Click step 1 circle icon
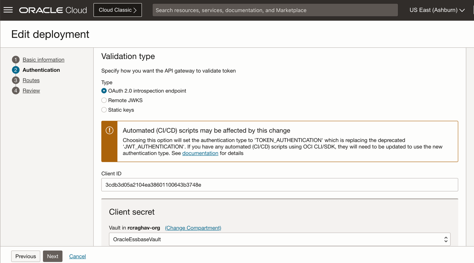 pyautogui.click(x=15, y=60)
